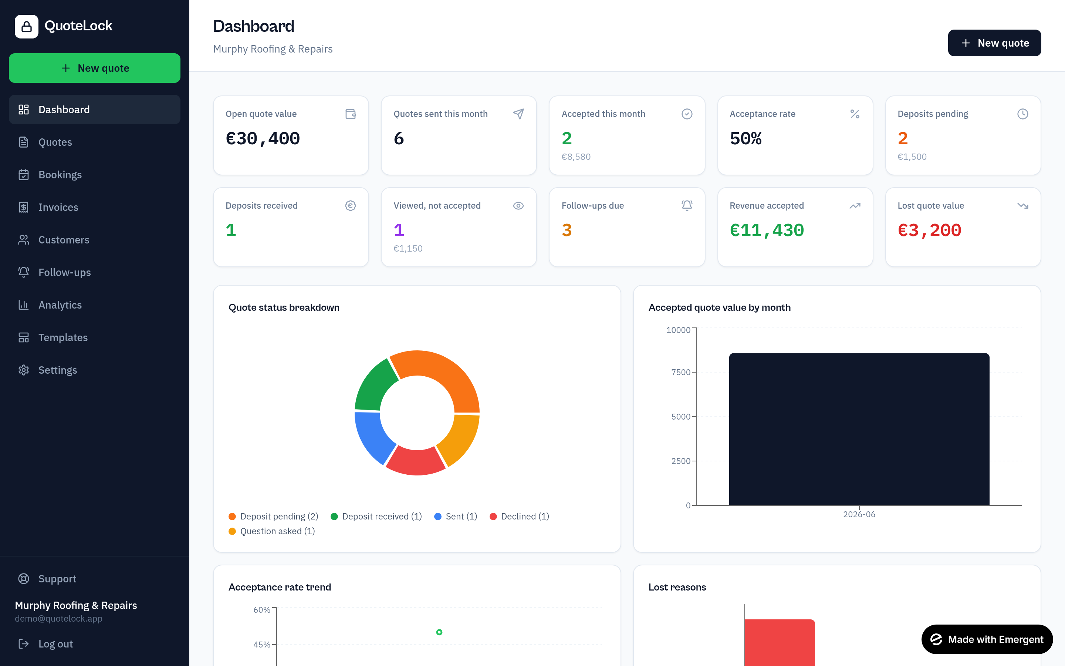The width and height of the screenshot is (1065, 666).
Task: Click the Quote status breakdown heading
Action: [x=284, y=307]
